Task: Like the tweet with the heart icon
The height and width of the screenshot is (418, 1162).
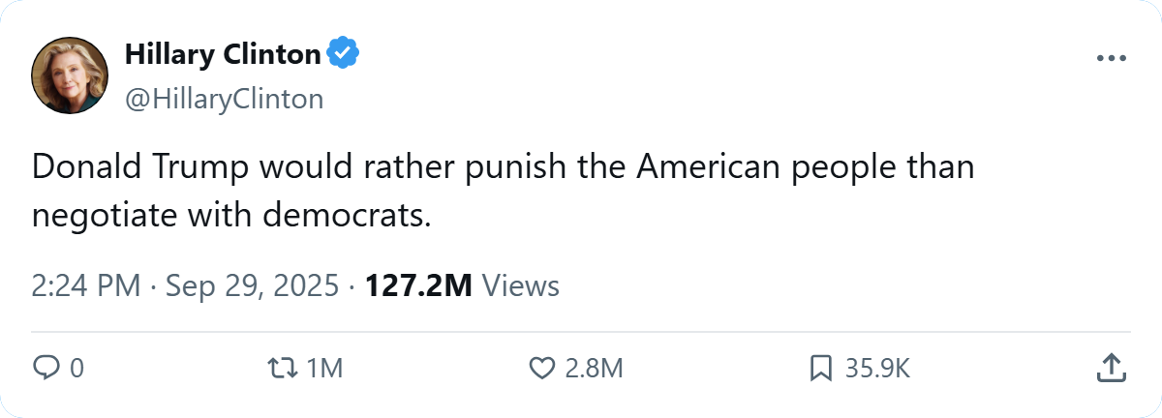Action: tap(541, 368)
